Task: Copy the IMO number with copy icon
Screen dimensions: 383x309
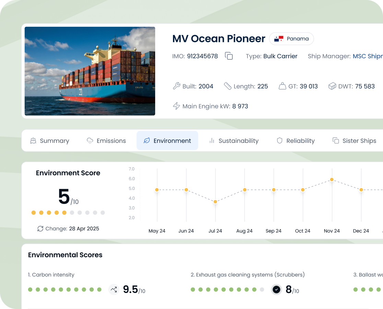Action: point(229,56)
